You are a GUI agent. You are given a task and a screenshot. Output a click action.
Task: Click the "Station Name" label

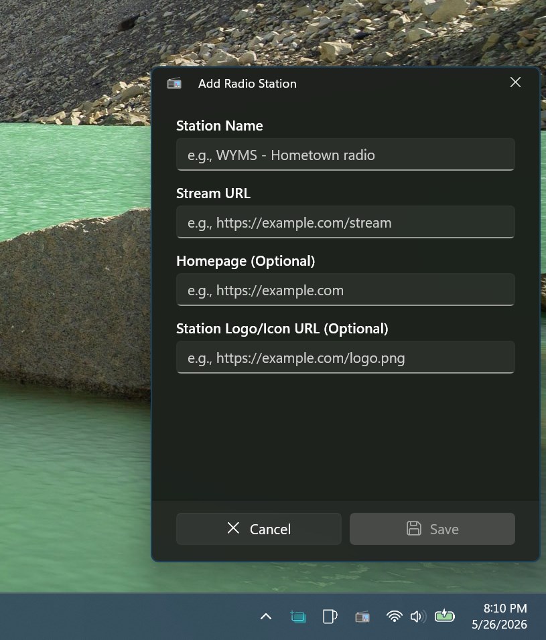click(219, 126)
